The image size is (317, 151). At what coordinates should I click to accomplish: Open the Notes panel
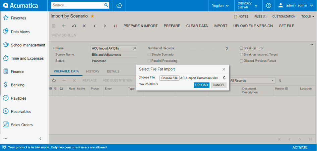241,16
